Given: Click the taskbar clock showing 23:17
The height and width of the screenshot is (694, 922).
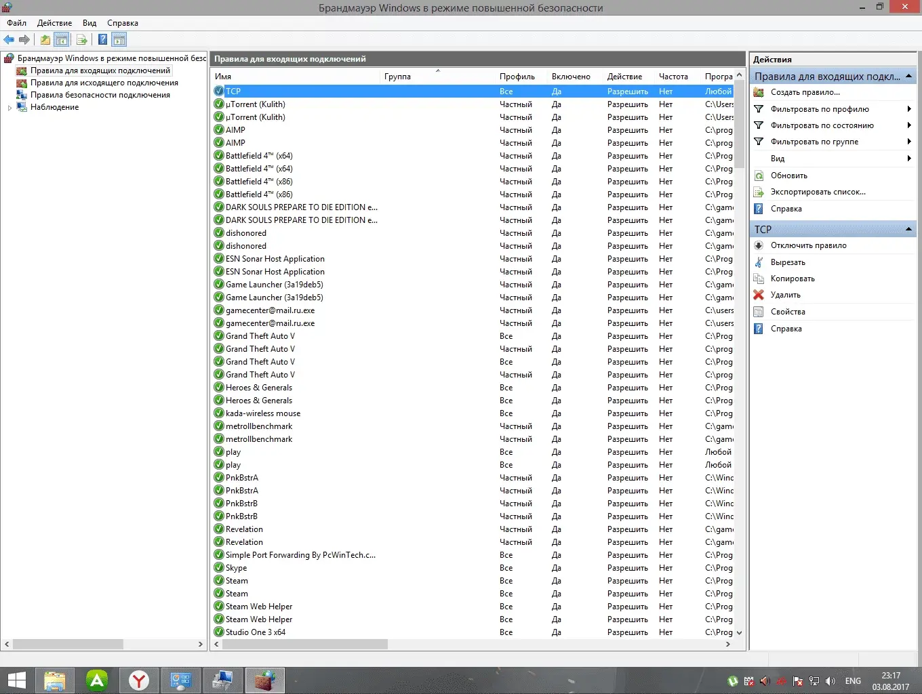Looking at the screenshot, I should coord(891,681).
